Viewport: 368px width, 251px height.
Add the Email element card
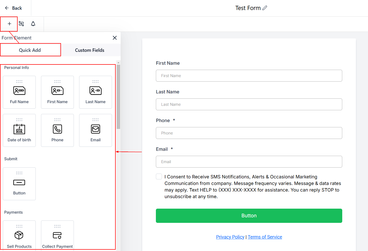click(95, 130)
